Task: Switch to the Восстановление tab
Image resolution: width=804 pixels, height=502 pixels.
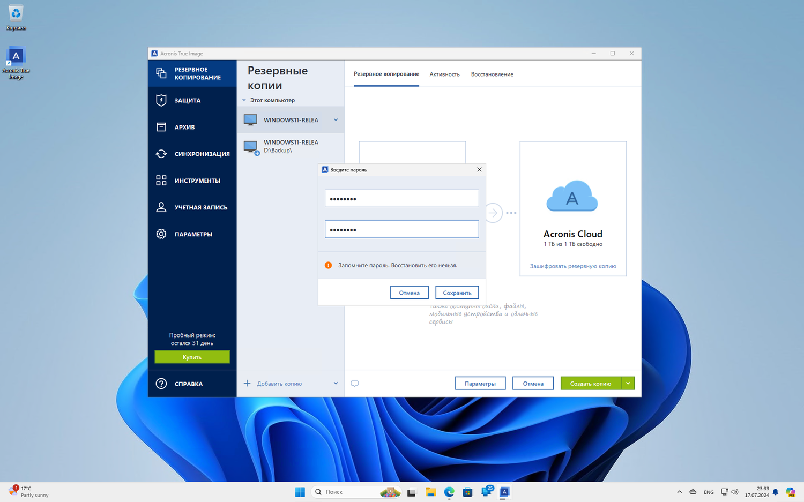Action: 492,74
